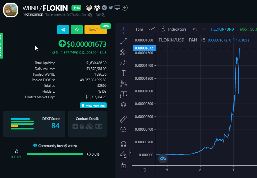Click the banknote icon in Contract Details
The image size is (257, 178).
pos(99,126)
